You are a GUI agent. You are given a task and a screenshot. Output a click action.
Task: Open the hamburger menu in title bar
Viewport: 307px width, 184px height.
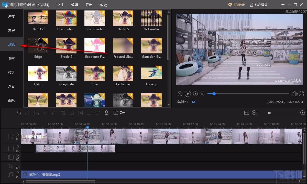point(283,5)
